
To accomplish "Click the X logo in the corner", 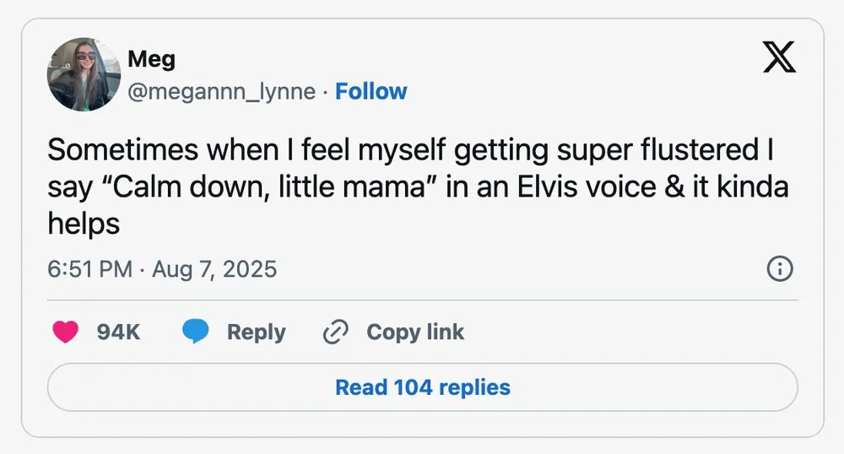I will pyautogui.click(x=779, y=57).
